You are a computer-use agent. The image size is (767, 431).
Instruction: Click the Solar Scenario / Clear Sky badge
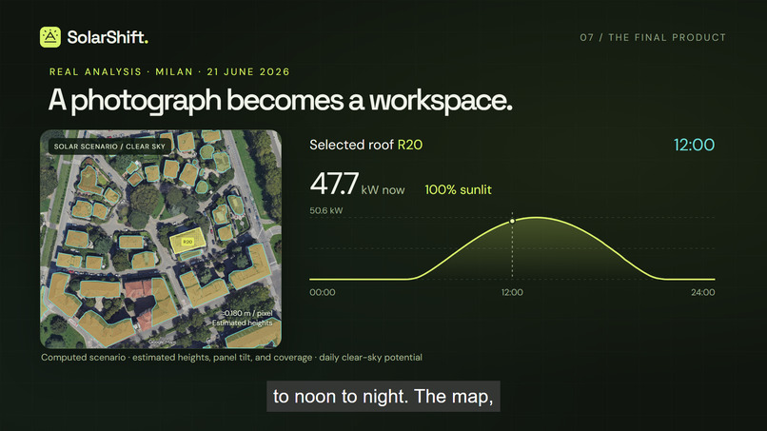pyautogui.click(x=109, y=147)
